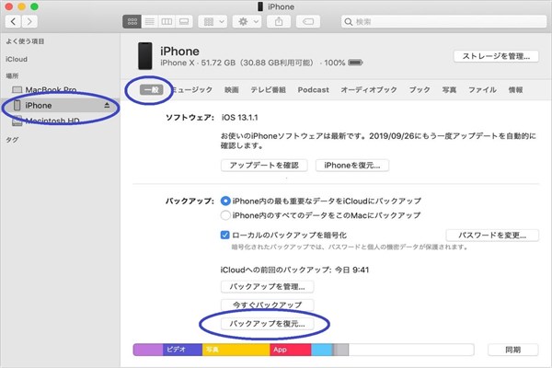552x368 pixels.
Task: Click アップデートを確認 button
Action: [264, 166]
